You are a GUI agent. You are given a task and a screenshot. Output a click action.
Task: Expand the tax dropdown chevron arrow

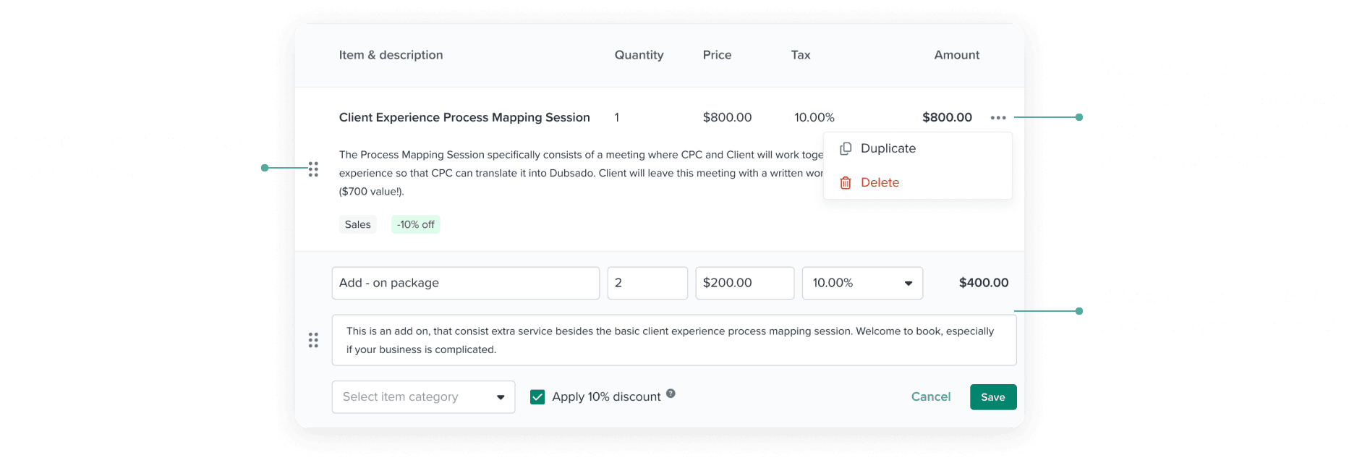point(908,283)
